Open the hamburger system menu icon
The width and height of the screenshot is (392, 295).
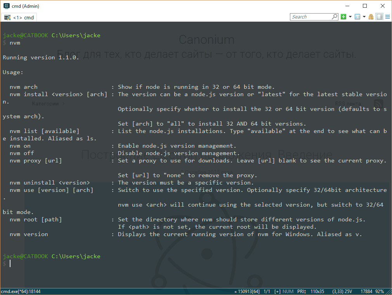coord(387,17)
